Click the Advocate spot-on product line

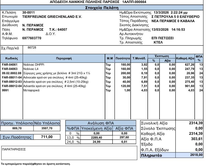click(x=102, y=77)
